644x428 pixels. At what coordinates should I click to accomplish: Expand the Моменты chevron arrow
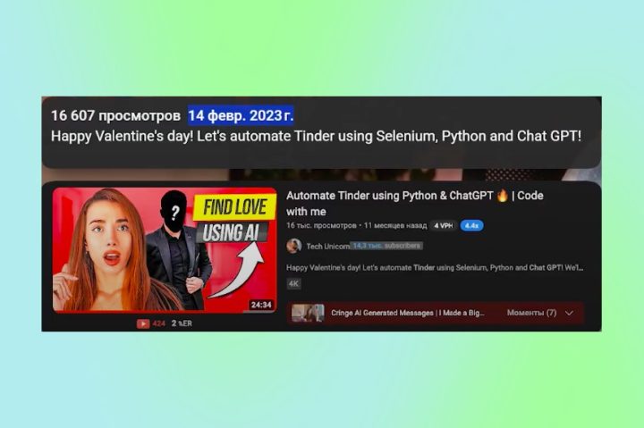(569, 313)
